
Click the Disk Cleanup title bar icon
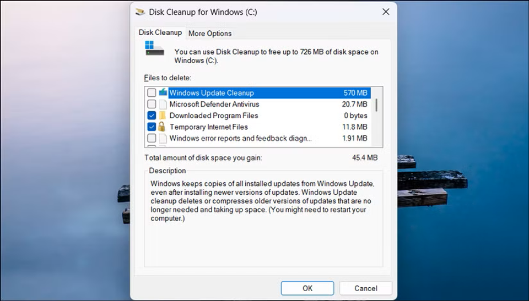140,12
